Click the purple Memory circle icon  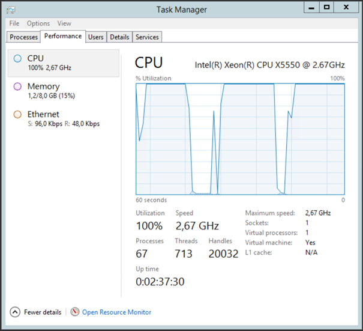point(17,87)
